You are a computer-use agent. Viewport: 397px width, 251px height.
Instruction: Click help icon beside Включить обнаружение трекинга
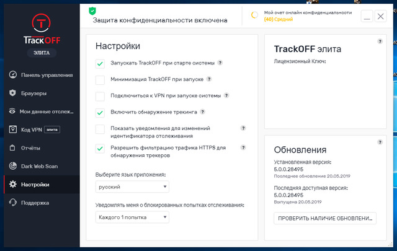(x=203, y=112)
